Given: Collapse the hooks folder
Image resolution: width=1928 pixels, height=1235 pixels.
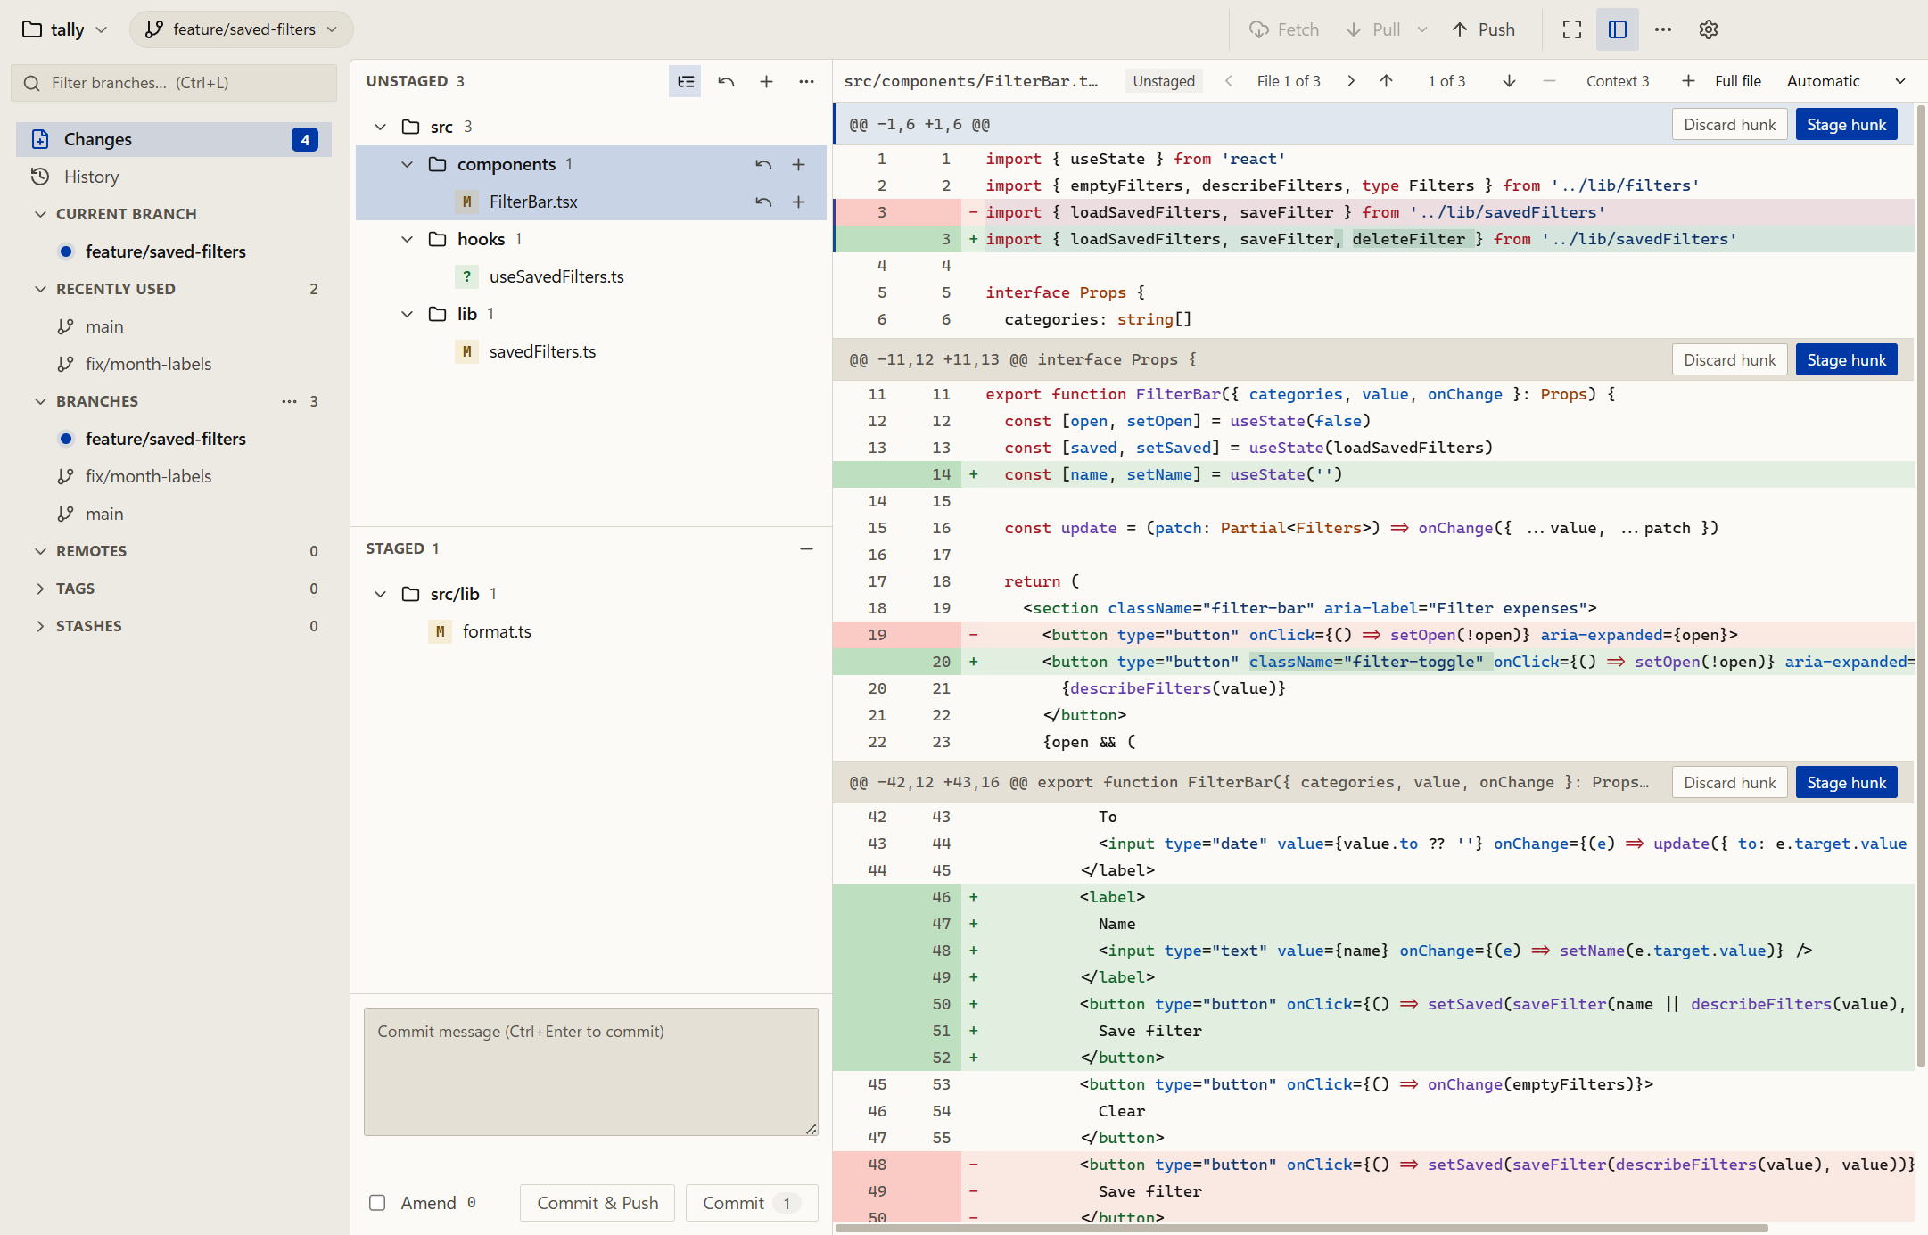Looking at the screenshot, I should (x=407, y=239).
